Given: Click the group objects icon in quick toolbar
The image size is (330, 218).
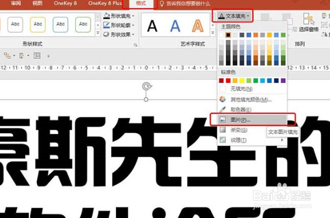Looking at the screenshot, I should pyautogui.click(x=8, y=56).
